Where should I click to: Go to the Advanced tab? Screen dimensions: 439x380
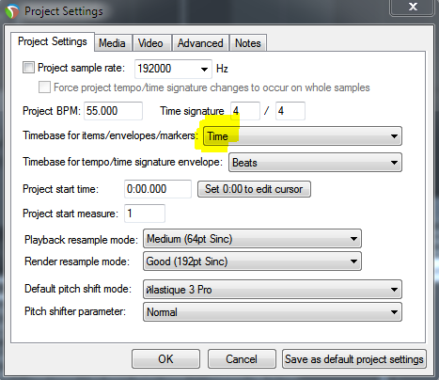pos(200,43)
